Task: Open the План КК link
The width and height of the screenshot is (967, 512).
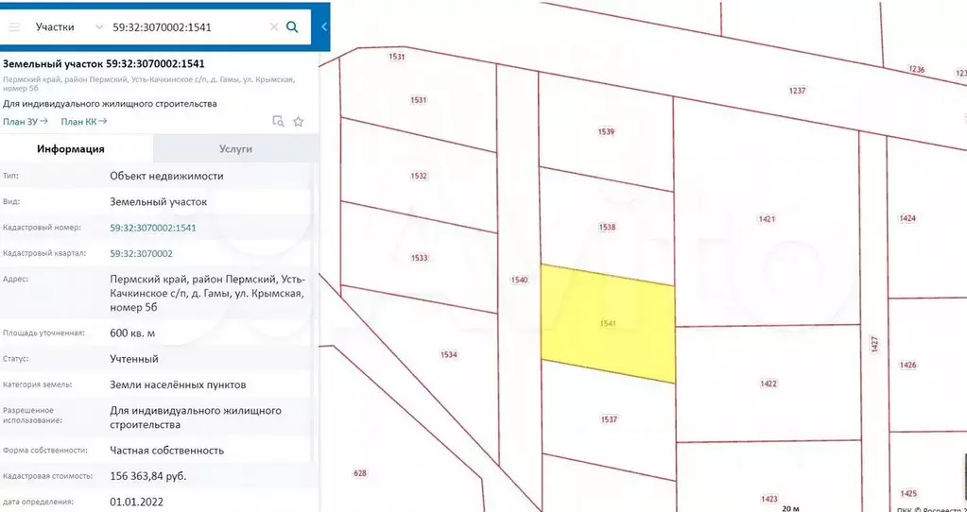Action: click(84, 121)
